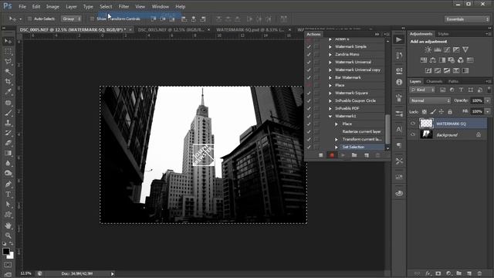Expand the Set Selection step
The height and width of the screenshot is (278, 494).
click(337, 147)
